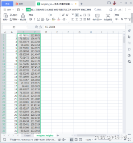Open the 文件 (File) menu
The height and width of the screenshot is (143, 133).
(9, 9)
